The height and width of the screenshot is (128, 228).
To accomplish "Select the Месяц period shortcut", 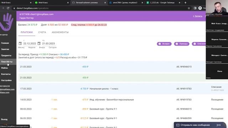I will 21,47.
